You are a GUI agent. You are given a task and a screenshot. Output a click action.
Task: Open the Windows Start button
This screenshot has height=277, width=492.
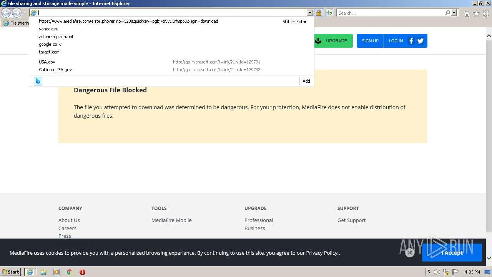pos(11,272)
